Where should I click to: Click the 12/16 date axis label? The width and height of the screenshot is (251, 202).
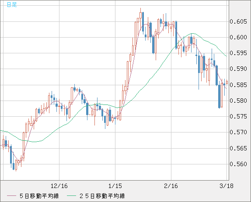coord(59,186)
